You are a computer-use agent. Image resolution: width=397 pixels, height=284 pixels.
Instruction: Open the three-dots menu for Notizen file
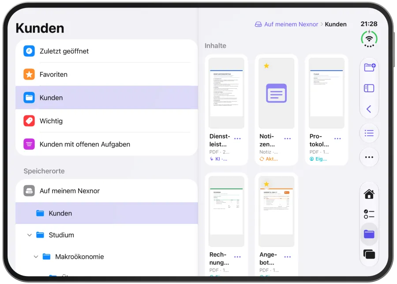point(288,139)
